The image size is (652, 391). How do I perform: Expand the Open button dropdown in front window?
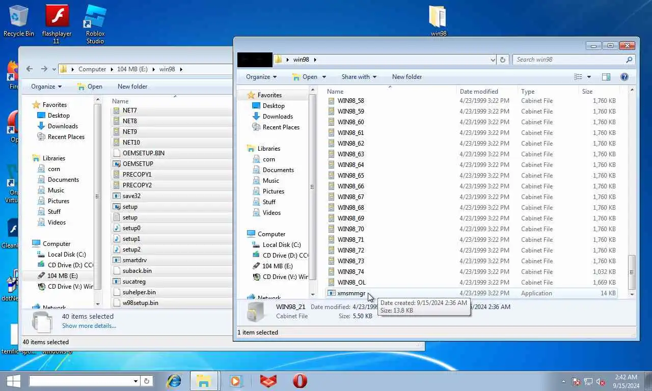click(323, 77)
